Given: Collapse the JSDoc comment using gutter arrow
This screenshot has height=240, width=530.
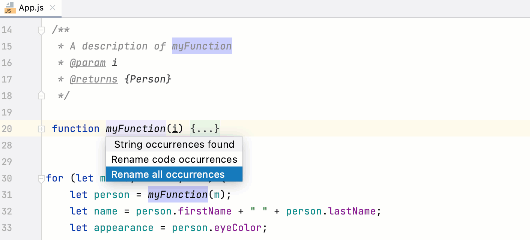Looking at the screenshot, I should pyautogui.click(x=41, y=30).
